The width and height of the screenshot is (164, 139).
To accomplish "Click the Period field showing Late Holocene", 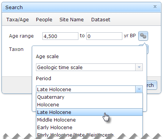I will point(86,89).
